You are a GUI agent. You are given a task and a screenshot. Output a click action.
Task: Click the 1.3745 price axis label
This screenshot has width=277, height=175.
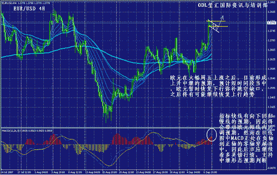click(x=272, y=31)
